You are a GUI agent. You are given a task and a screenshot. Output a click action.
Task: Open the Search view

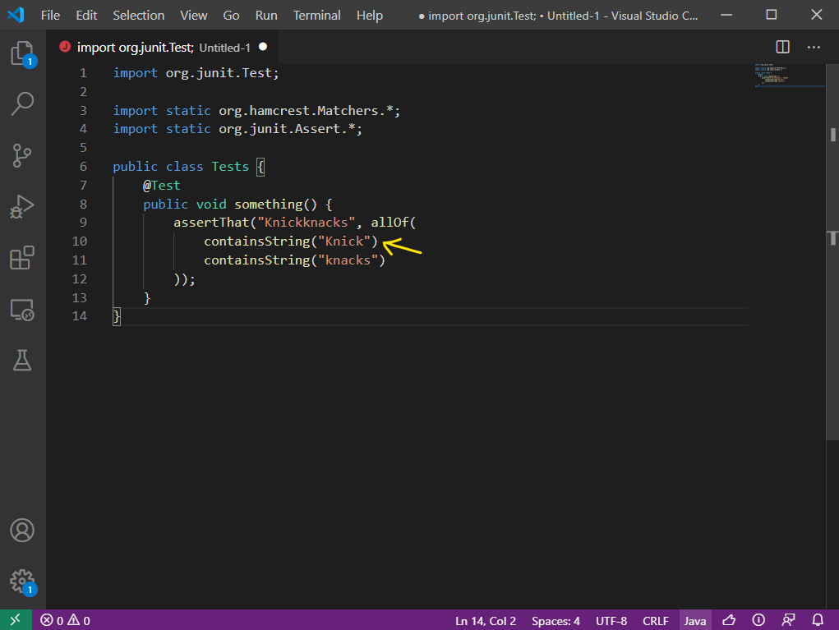click(22, 103)
